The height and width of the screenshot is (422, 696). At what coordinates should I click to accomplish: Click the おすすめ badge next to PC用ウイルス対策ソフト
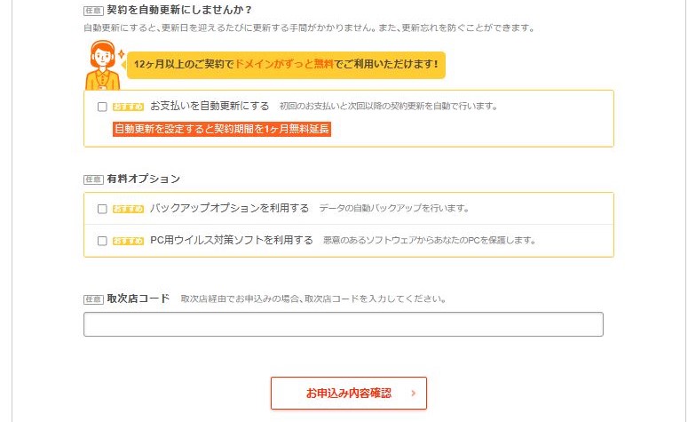pyautogui.click(x=128, y=241)
